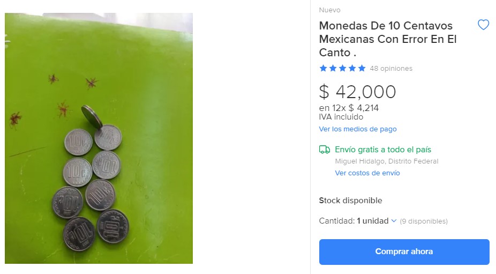Open Ver costos de envío link
The width and height of the screenshot is (496, 274).
point(367,173)
